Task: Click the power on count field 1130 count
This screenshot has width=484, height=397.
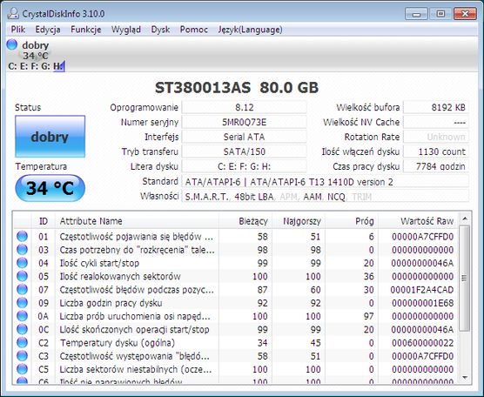Action: pos(436,151)
